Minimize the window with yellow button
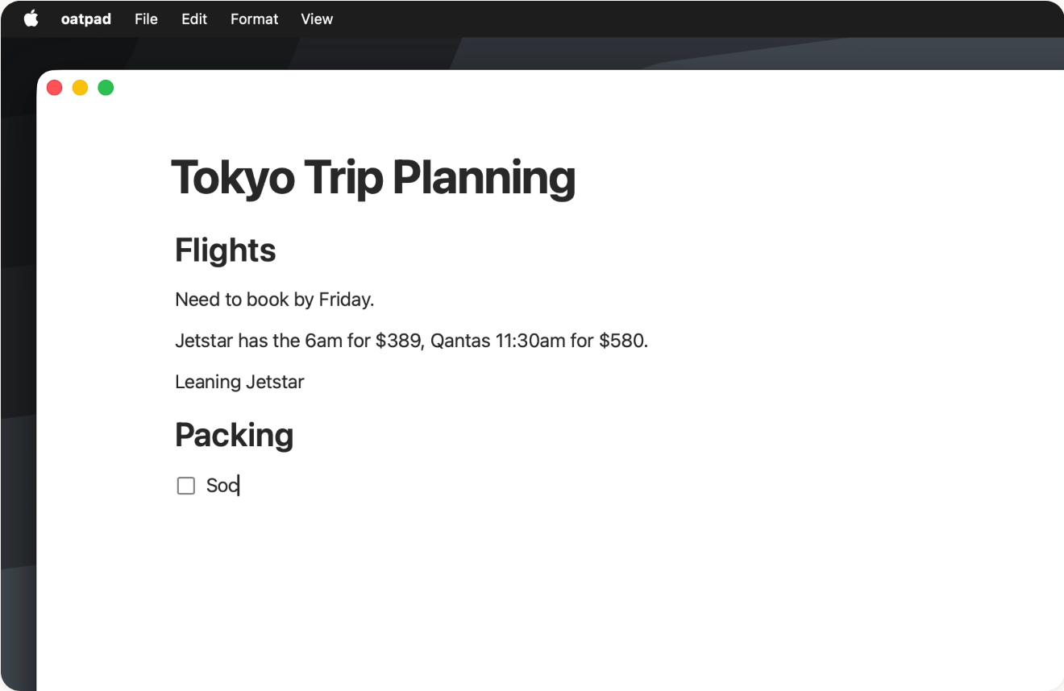The image size is (1064, 691). click(x=81, y=88)
